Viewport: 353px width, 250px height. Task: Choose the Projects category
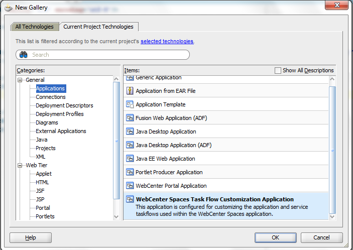coord(46,148)
